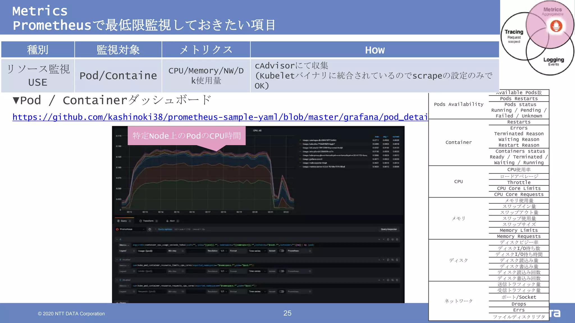Collapse query A row chevron

(117, 239)
